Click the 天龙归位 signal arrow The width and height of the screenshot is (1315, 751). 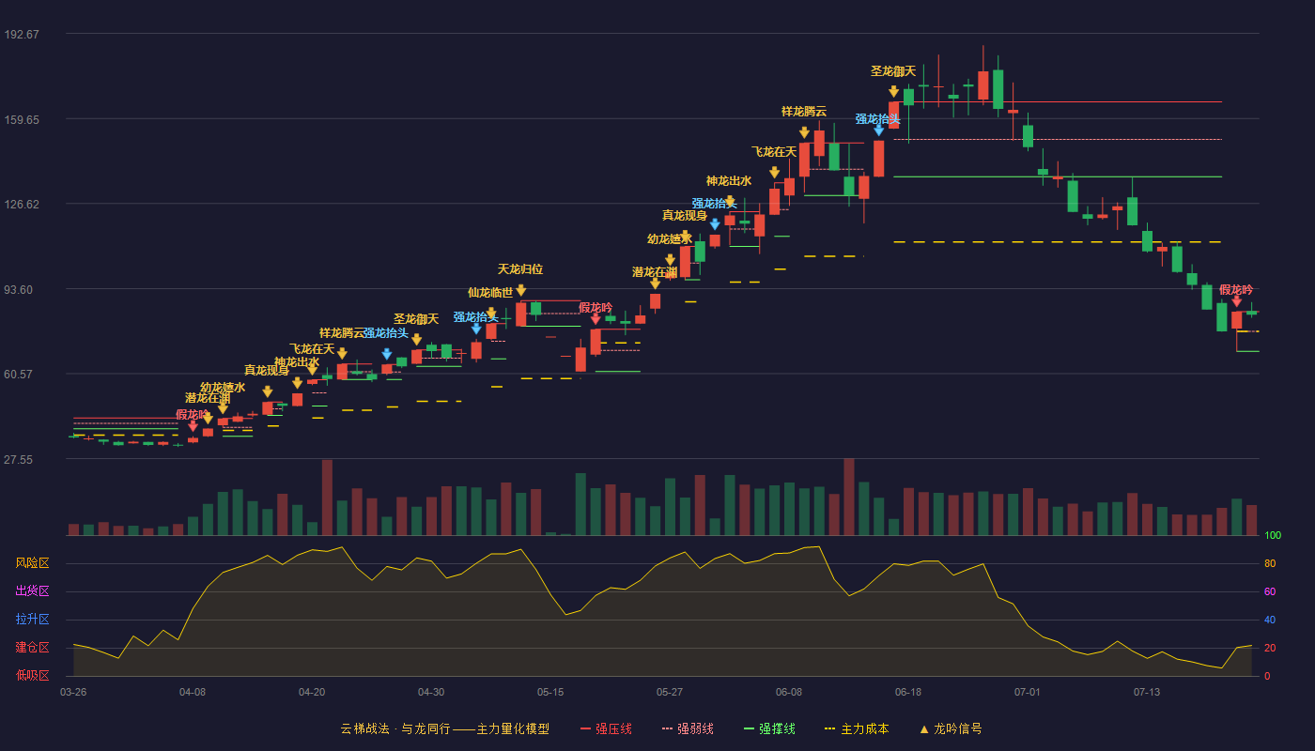click(520, 291)
